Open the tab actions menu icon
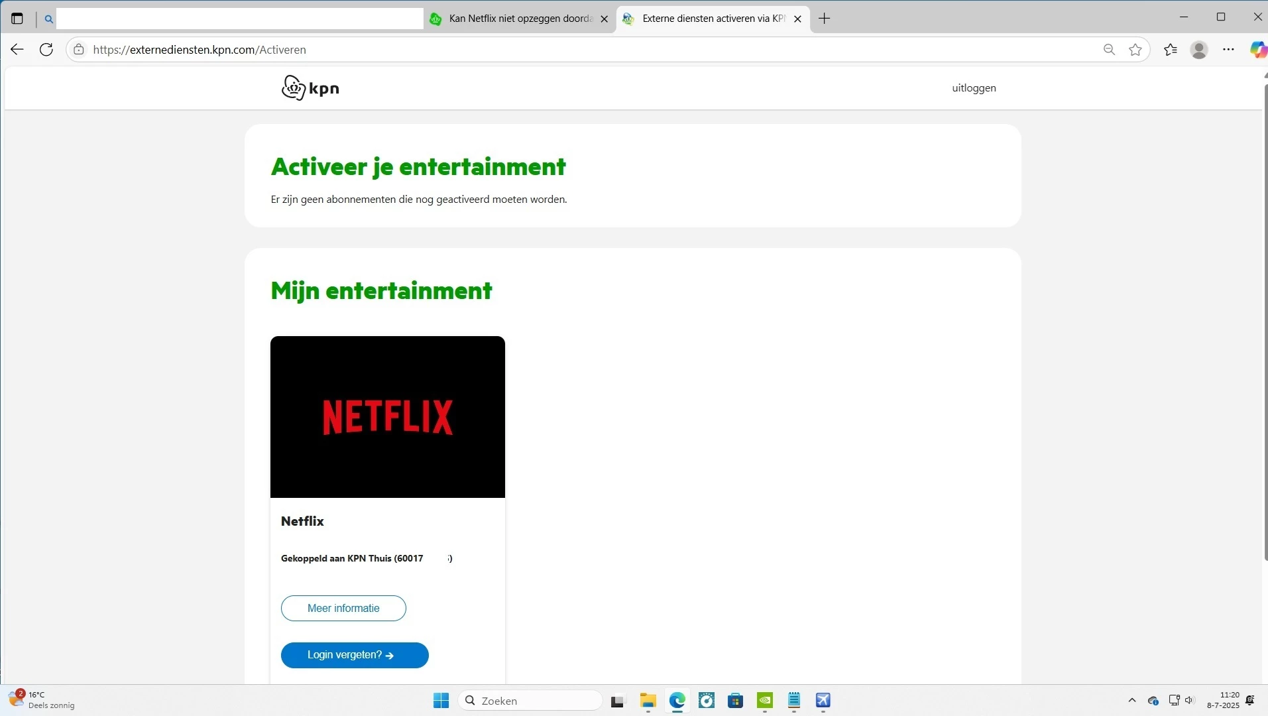The width and height of the screenshot is (1268, 716). coord(17,19)
